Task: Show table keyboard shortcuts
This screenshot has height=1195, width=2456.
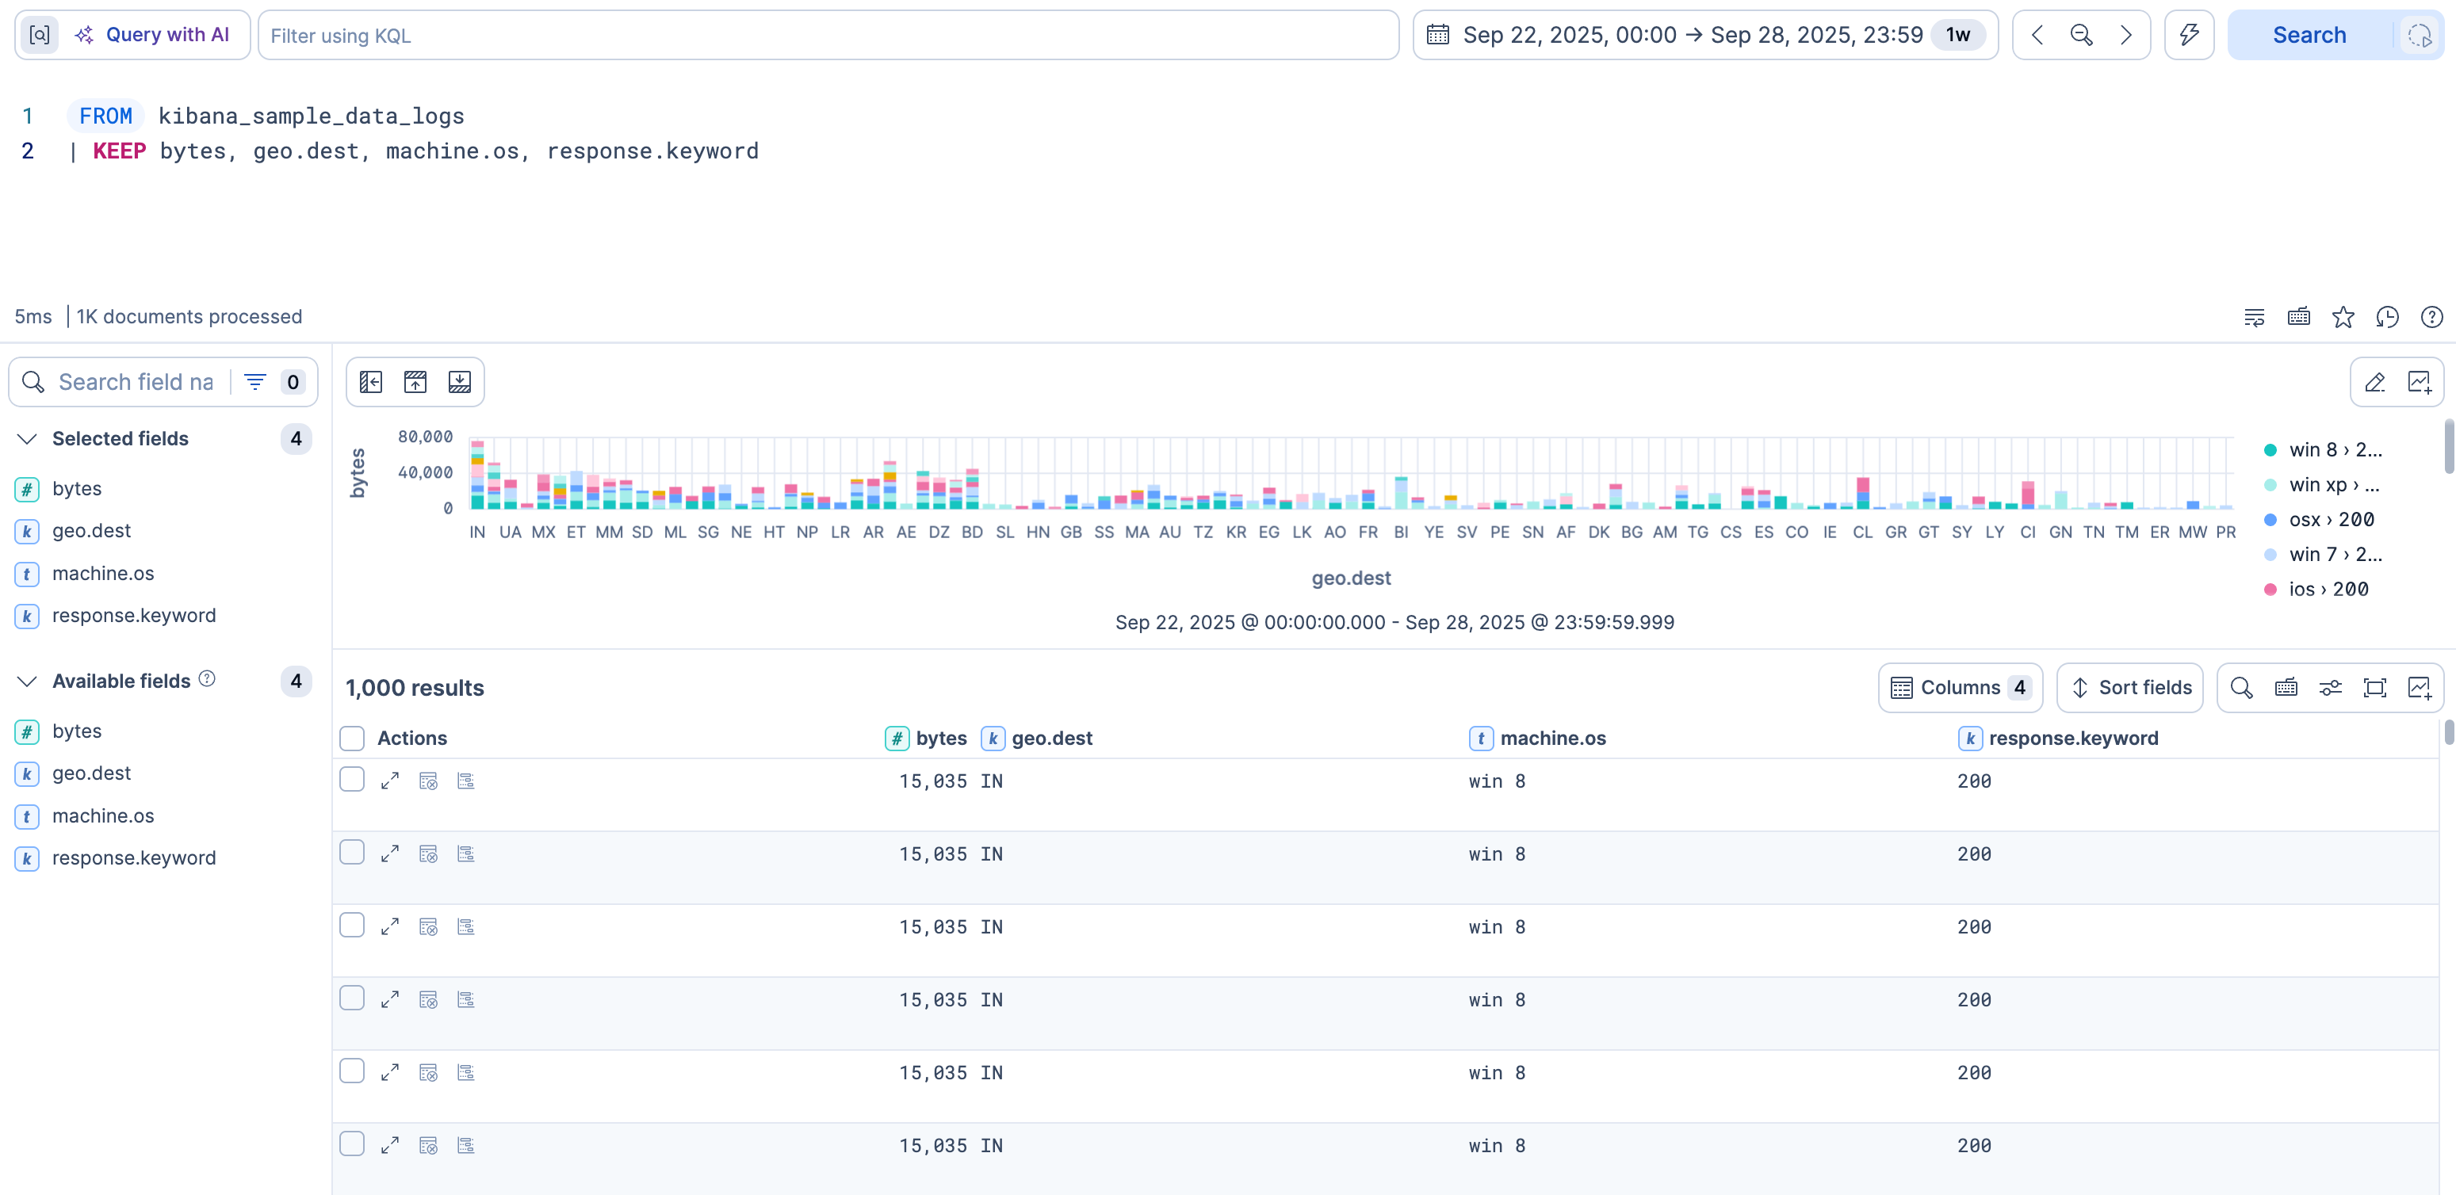Action: tap(2286, 688)
